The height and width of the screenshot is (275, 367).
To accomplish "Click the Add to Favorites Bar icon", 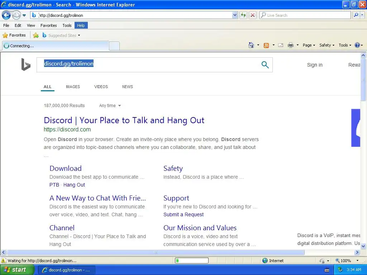I will [x=36, y=35].
